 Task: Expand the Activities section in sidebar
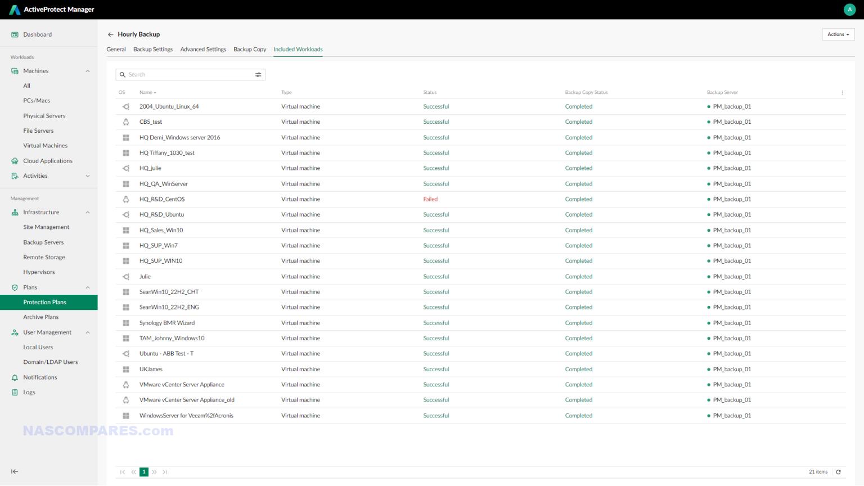88,175
